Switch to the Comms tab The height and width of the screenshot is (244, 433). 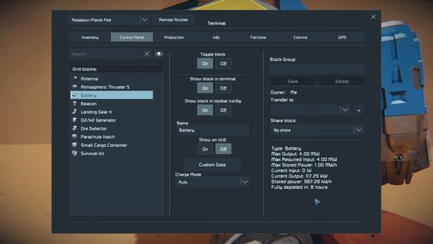click(x=300, y=37)
